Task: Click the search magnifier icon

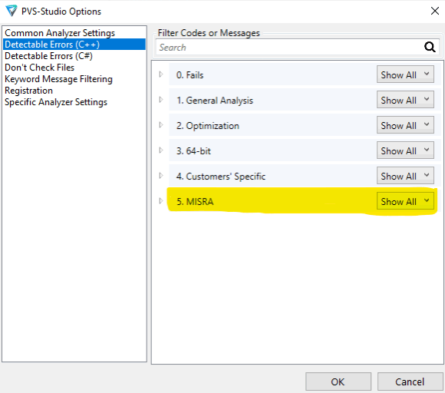Action: point(430,47)
